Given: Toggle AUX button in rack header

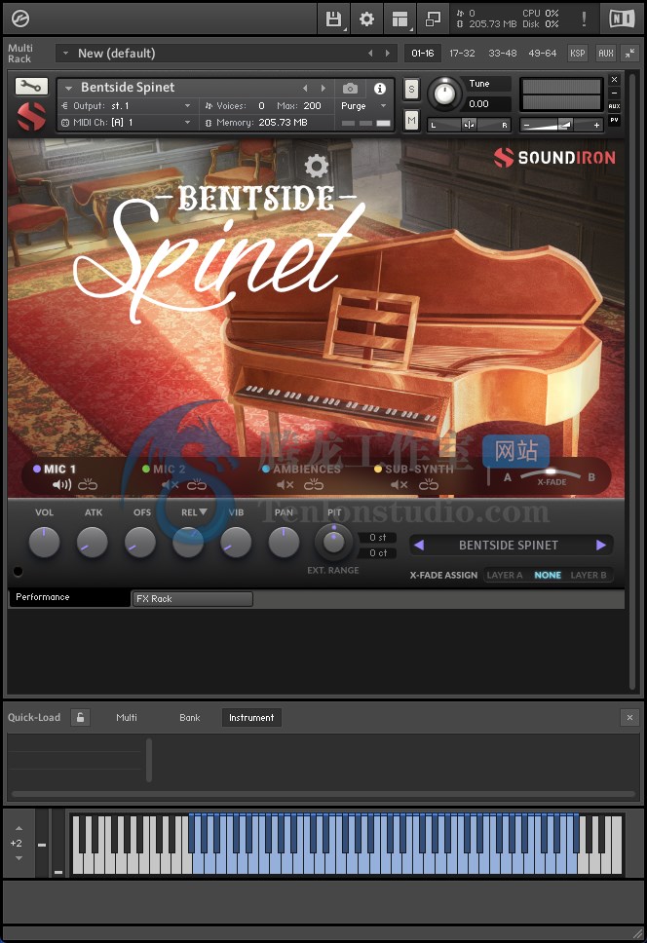Looking at the screenshot, I should pos(605,53).
